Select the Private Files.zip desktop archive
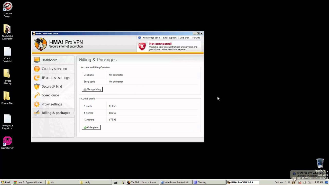 (x=7, y=77)
